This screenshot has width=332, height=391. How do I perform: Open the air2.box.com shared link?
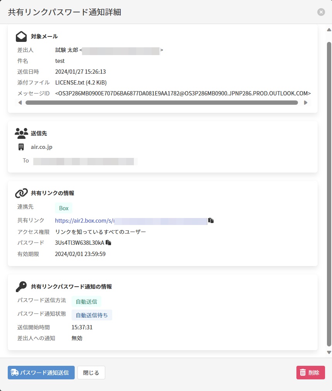click(84, 221)
